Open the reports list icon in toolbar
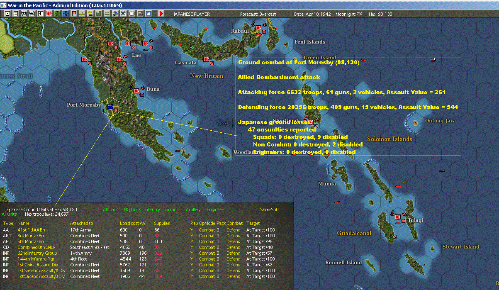The width and height of the screenshot is (499, 290). pos(15,14)
